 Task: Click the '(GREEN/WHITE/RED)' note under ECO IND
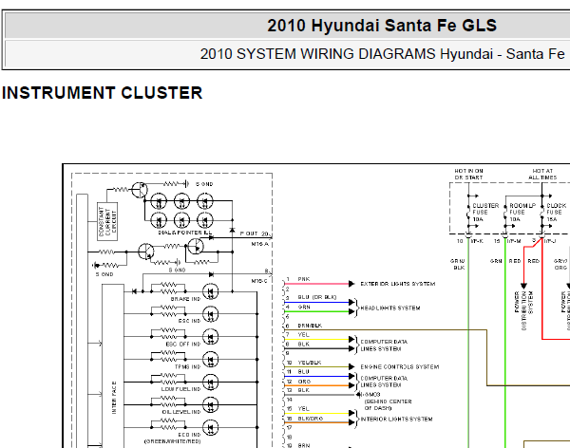[x=172, y=441]
